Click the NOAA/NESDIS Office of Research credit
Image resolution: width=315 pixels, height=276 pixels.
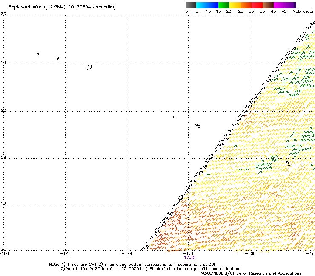click(251, 273)
